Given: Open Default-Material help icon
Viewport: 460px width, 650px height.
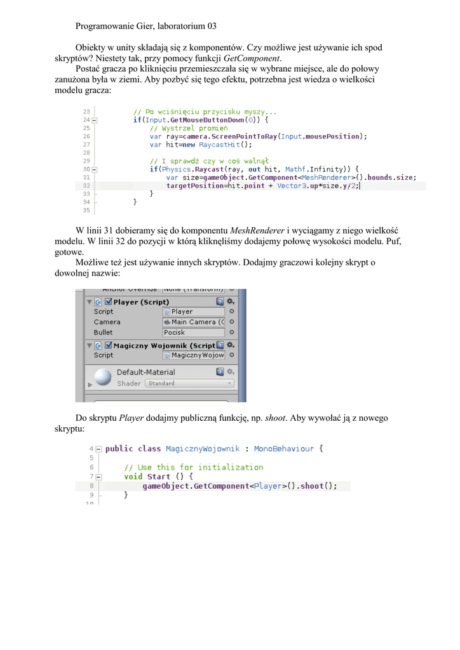Looking at the screenshot, I should coord(220,372).
